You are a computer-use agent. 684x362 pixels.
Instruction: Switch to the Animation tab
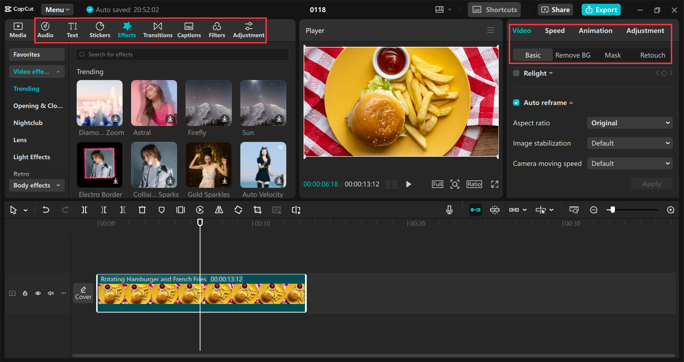(595, 31)
